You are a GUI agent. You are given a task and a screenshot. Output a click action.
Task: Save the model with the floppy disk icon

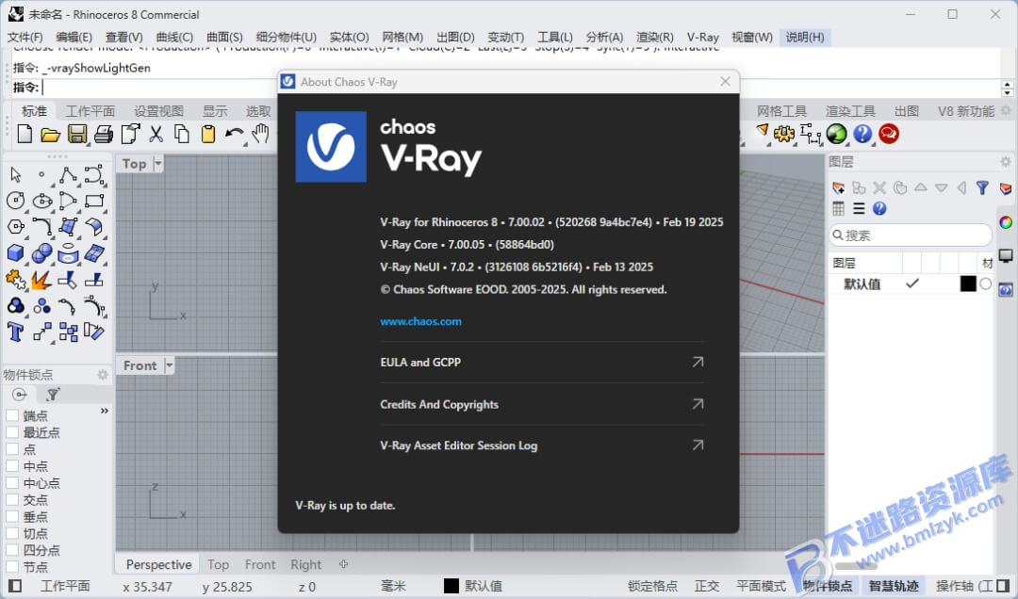tap(77, 135)
